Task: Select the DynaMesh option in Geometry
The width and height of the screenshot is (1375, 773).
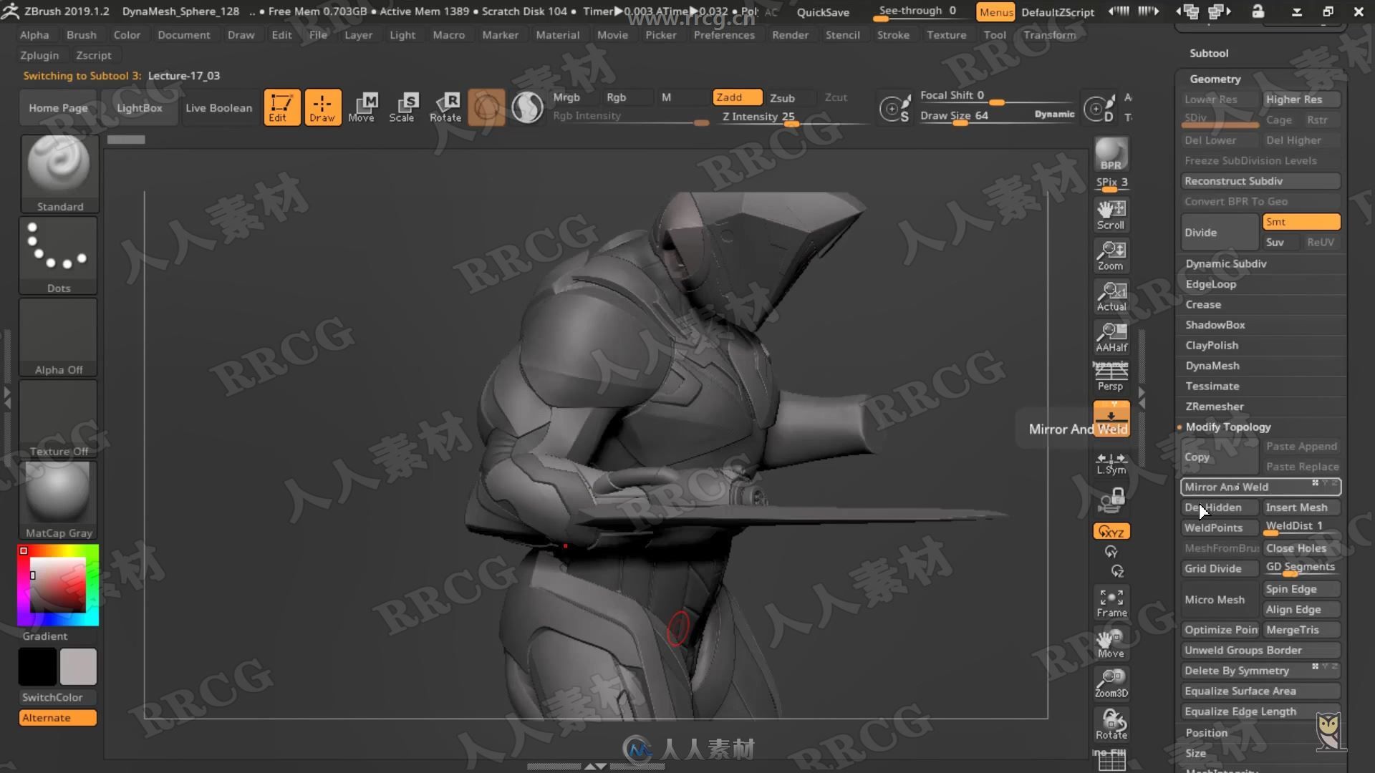Action: (1212, 365)
